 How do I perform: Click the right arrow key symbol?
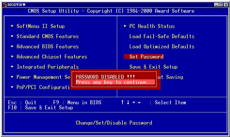click(134, 102)
